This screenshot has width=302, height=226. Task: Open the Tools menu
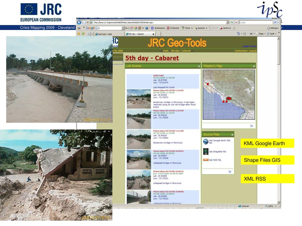click(x=272, y=34)
